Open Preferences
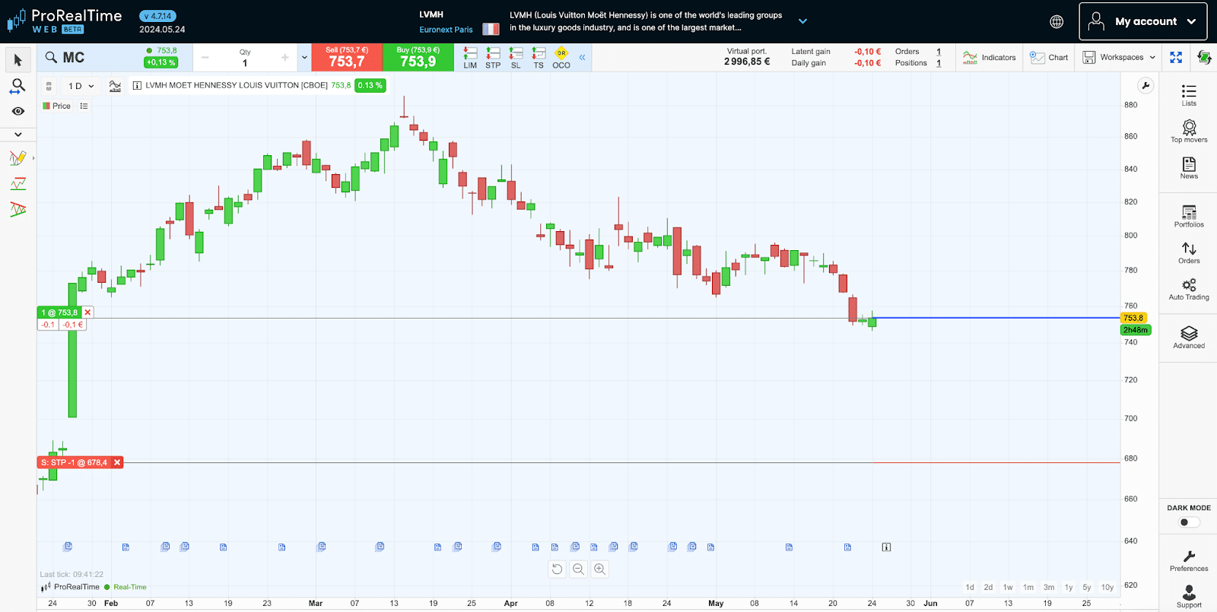Image resolution: width=1217 pixels, height=612 pixels. [x=1189, y=561]
